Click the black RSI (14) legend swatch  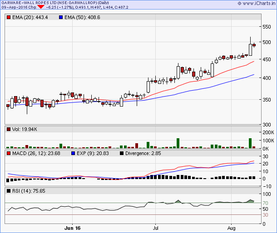pos(9,191)
